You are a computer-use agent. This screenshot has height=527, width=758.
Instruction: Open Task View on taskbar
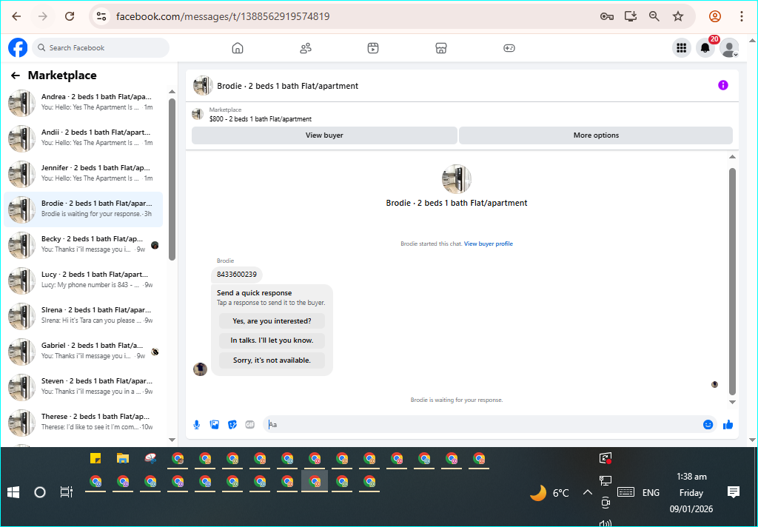click(66, 492)
